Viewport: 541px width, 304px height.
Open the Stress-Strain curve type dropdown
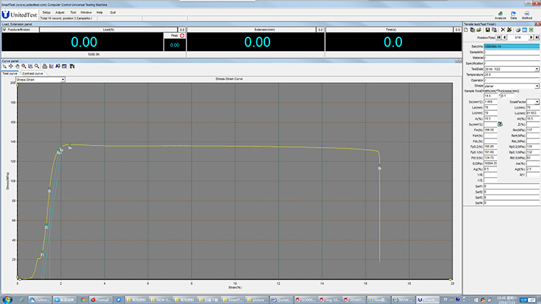[x=63, y=79]
